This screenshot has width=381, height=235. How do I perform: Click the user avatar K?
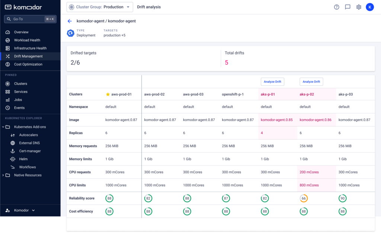[370, 7]
